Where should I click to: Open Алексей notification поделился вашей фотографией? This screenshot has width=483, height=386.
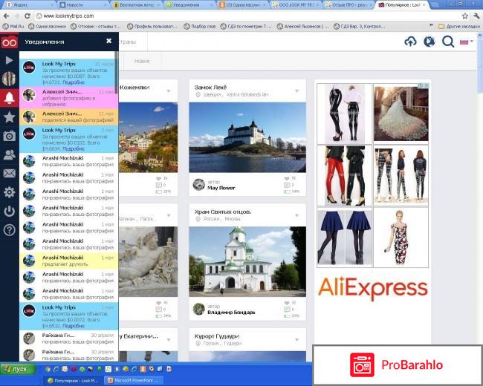coord(68,117)
